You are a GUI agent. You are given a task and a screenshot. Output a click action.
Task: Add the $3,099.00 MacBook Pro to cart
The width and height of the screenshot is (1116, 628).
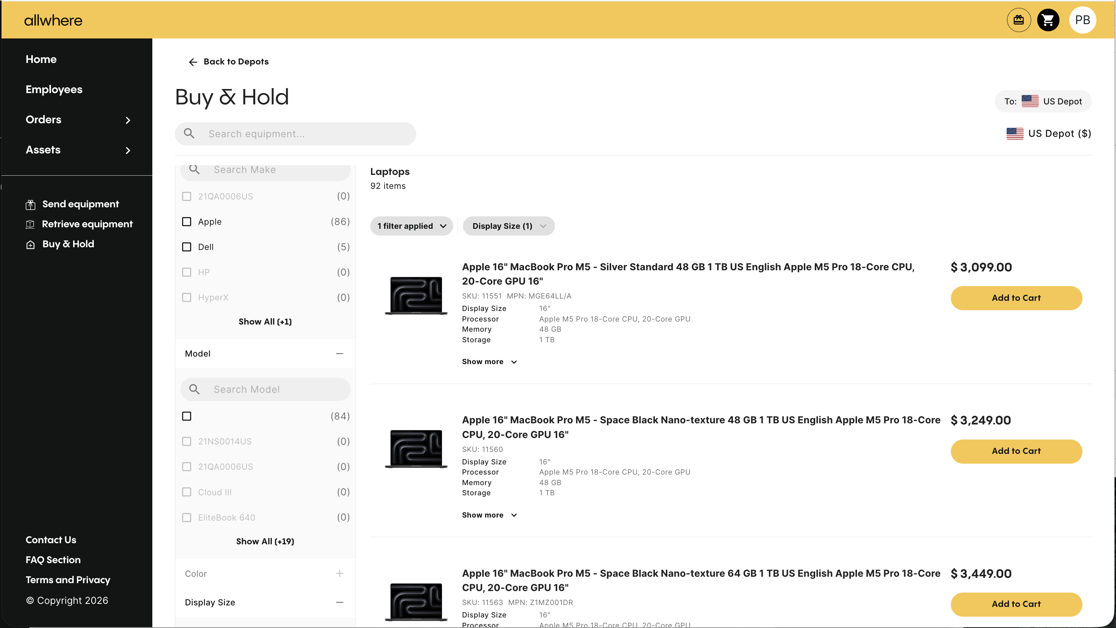pyautogui.click(x=1016, y=298)
